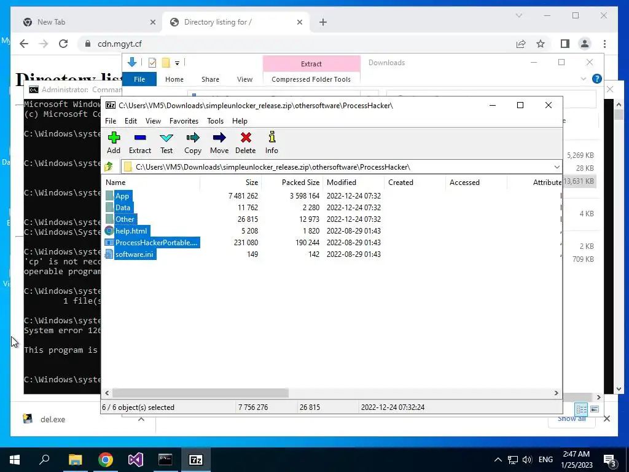
Task: Click the share page icon in Chrome
Action: tap(521, 44)
